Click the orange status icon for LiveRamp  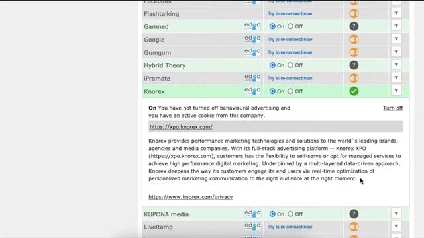(x=354, y=227)
